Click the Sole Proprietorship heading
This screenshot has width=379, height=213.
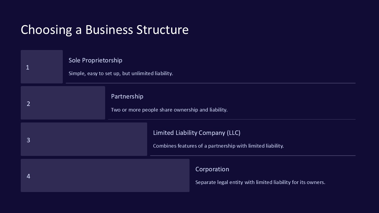tap(95, 60)
